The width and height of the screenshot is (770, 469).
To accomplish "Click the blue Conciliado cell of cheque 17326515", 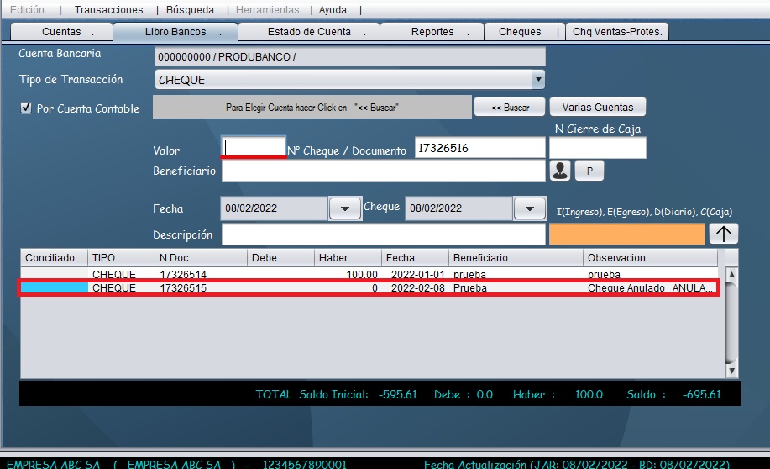I will 54,288.
